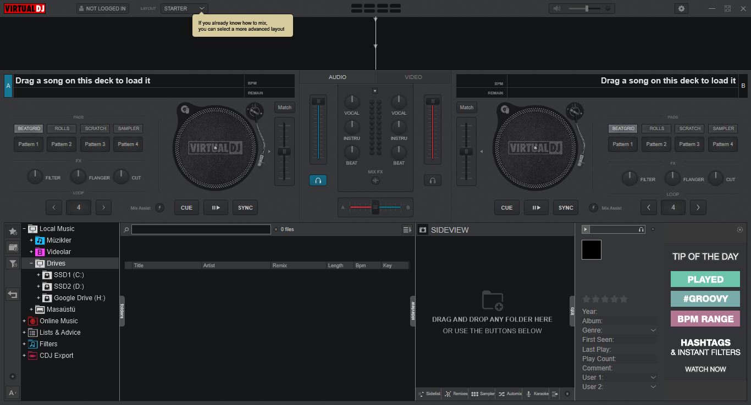Click the add virtual folder icon
The width and height of the screenshot is (751, 405).
[13, 248]
